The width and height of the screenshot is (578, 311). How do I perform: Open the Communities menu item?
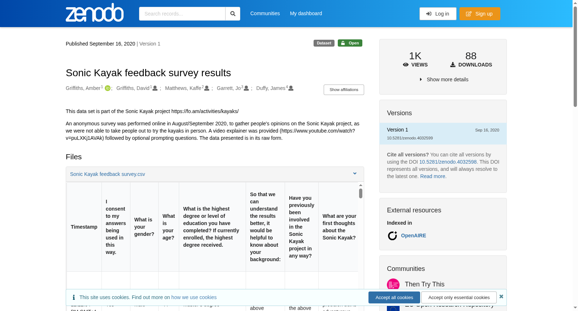(x=265, y=13)
